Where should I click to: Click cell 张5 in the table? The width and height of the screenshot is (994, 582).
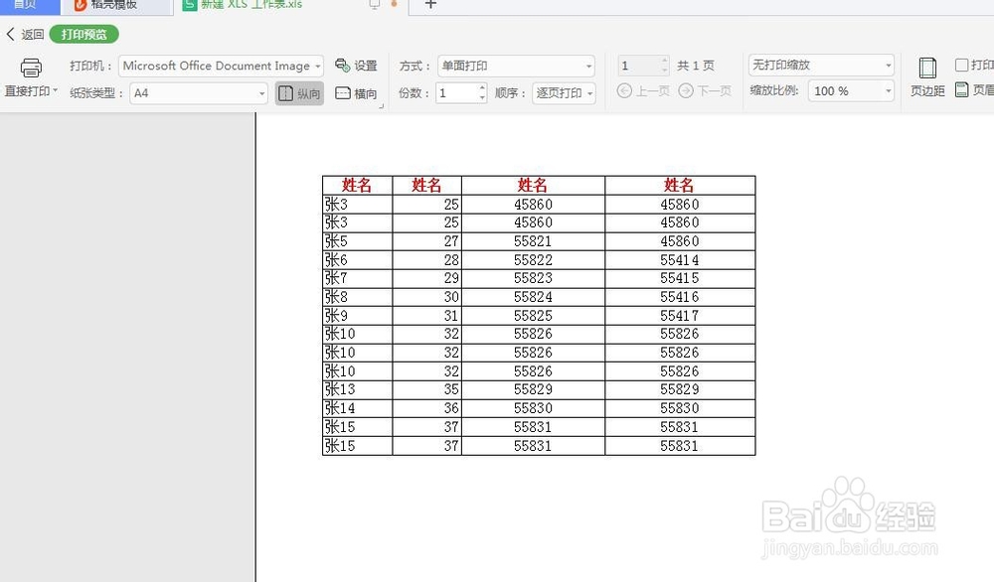click(x=357, y=241)
